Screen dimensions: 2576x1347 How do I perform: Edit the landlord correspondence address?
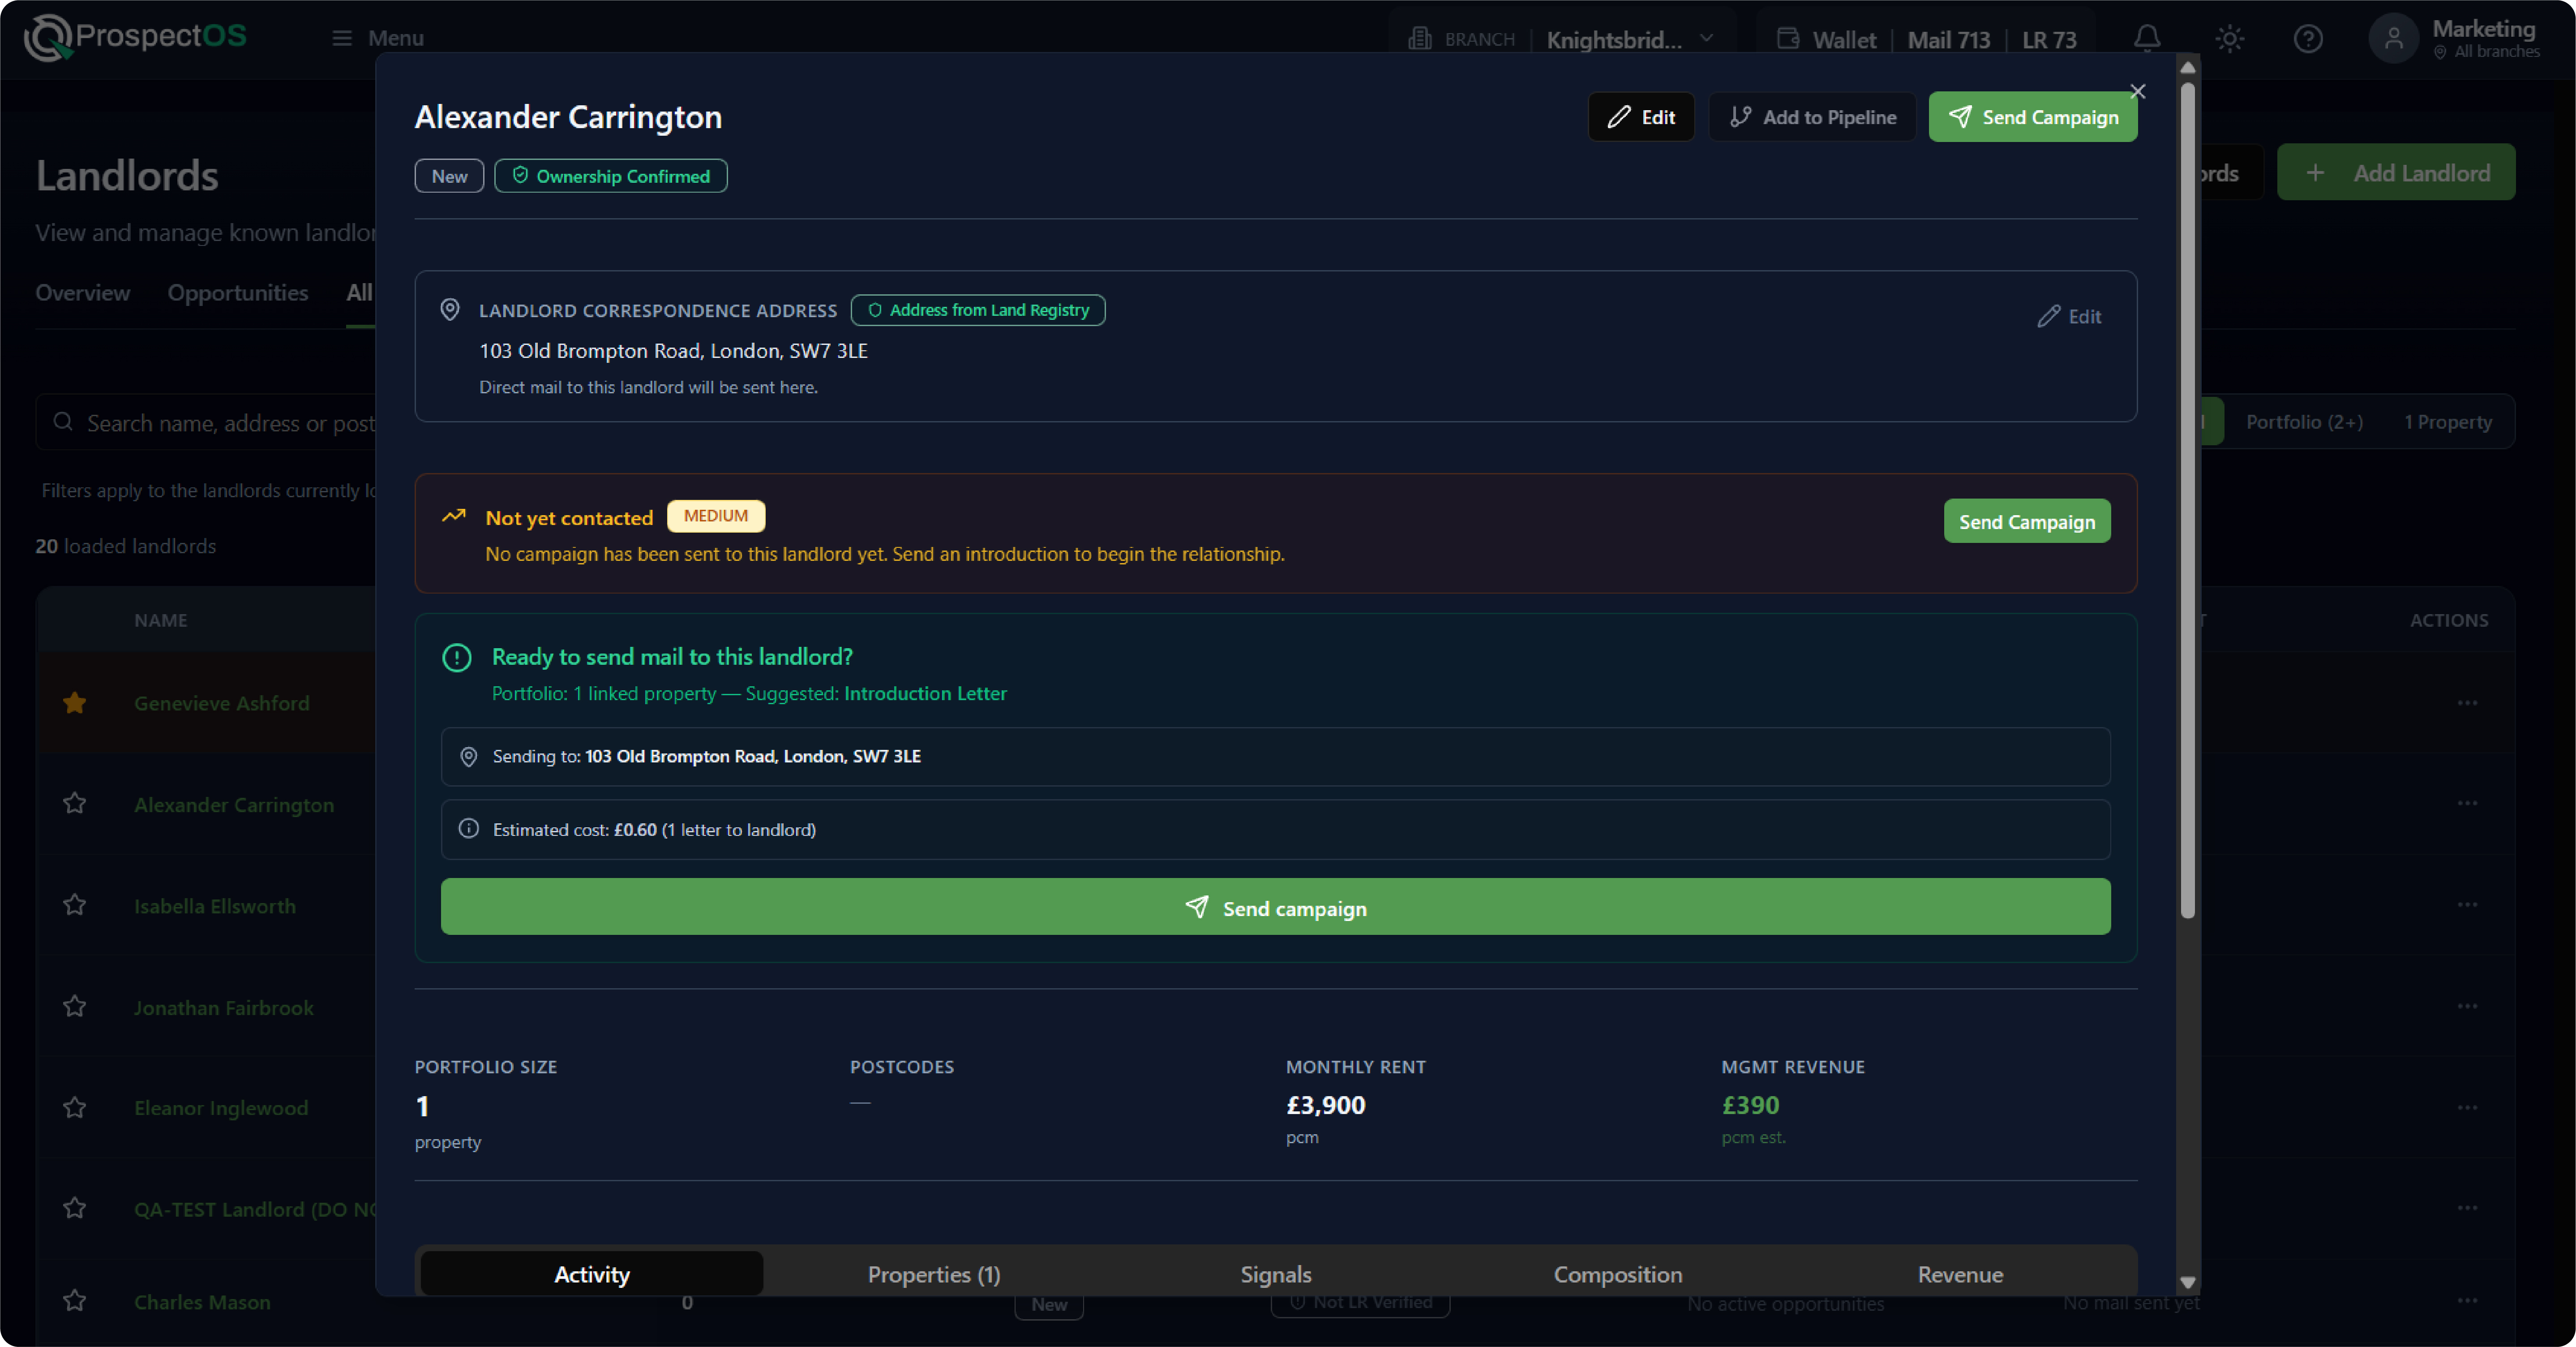[x=2070, y=316]
